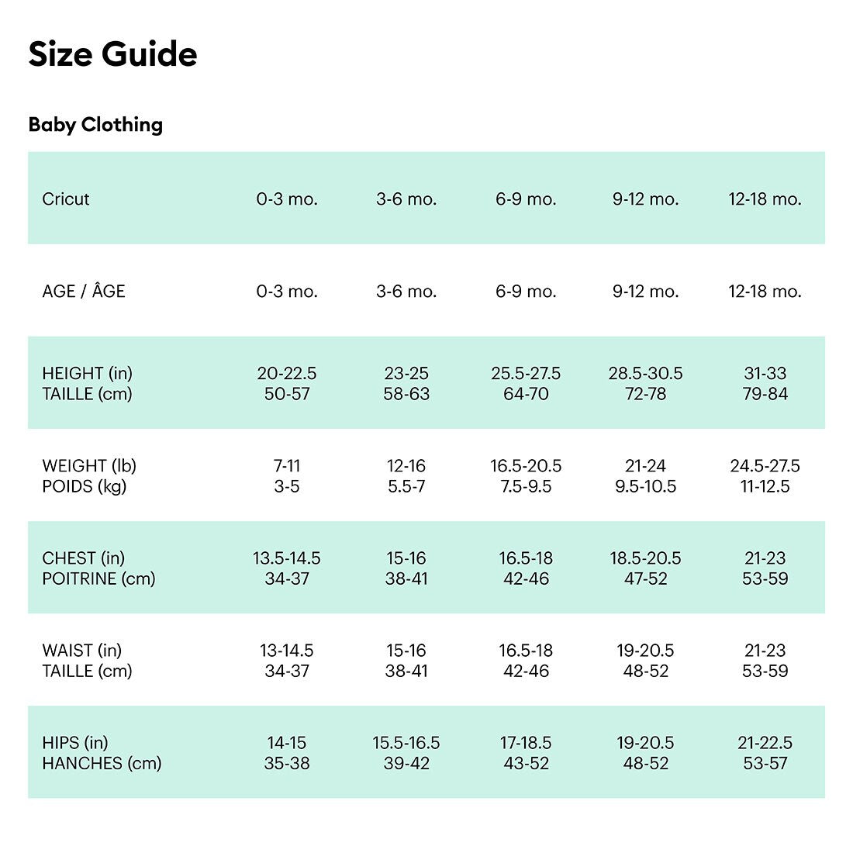The height and width of the screenshot is (853, 853).
Task: Select the 28.5-30.5 height cell
Action: click(x=645, y=374)
